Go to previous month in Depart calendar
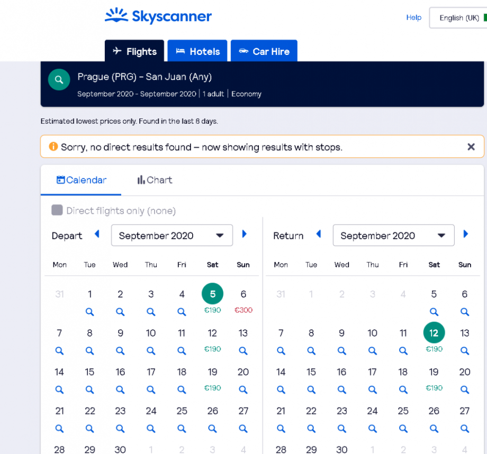The width and height of the screenshot is (487, 454). pos(97,234)
